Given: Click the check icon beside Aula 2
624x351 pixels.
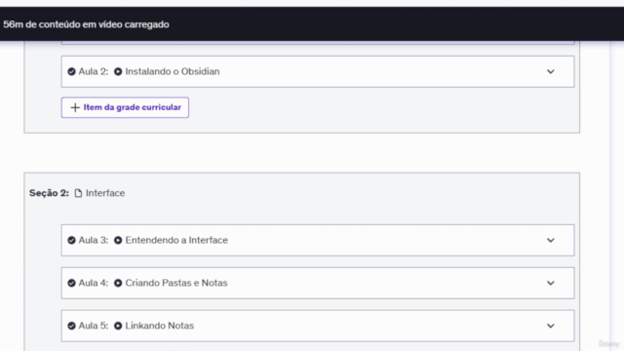Looking at the screenshot, I should (x=71, y=71).
